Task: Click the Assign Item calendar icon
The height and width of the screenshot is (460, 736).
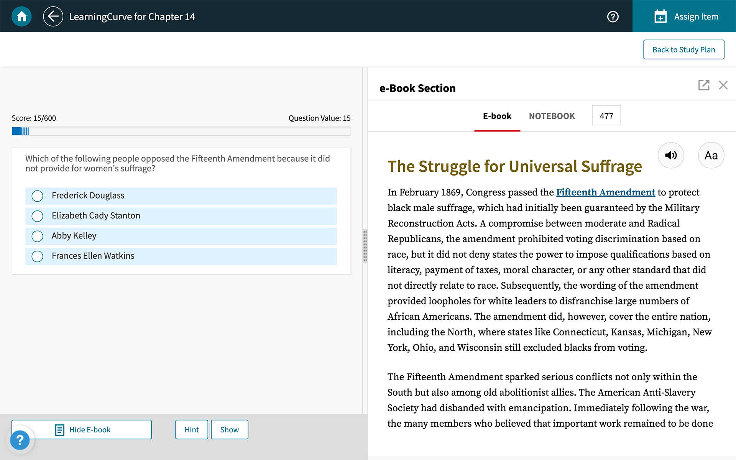Action: pos(660,16)
